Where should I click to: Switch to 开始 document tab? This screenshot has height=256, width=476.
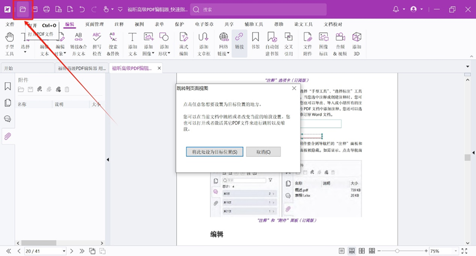tap(28, 68)
